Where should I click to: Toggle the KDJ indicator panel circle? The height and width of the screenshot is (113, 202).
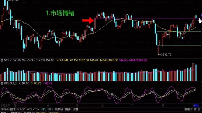pyautogui.click(x=2, y=83)
